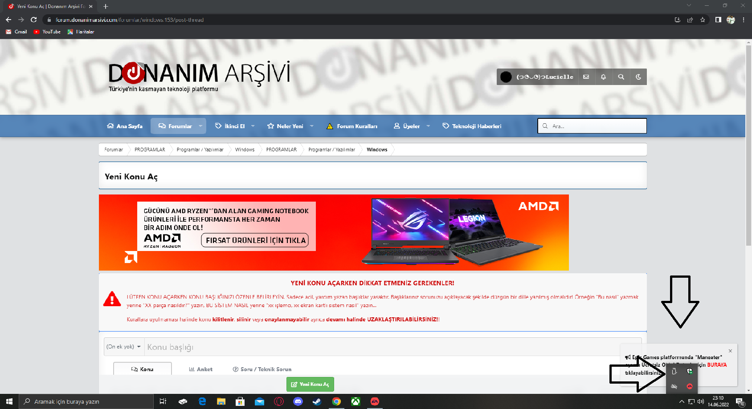Open the forum inbox envelope icon
Viewport: 752px width, 409px height.
(586, 77)
